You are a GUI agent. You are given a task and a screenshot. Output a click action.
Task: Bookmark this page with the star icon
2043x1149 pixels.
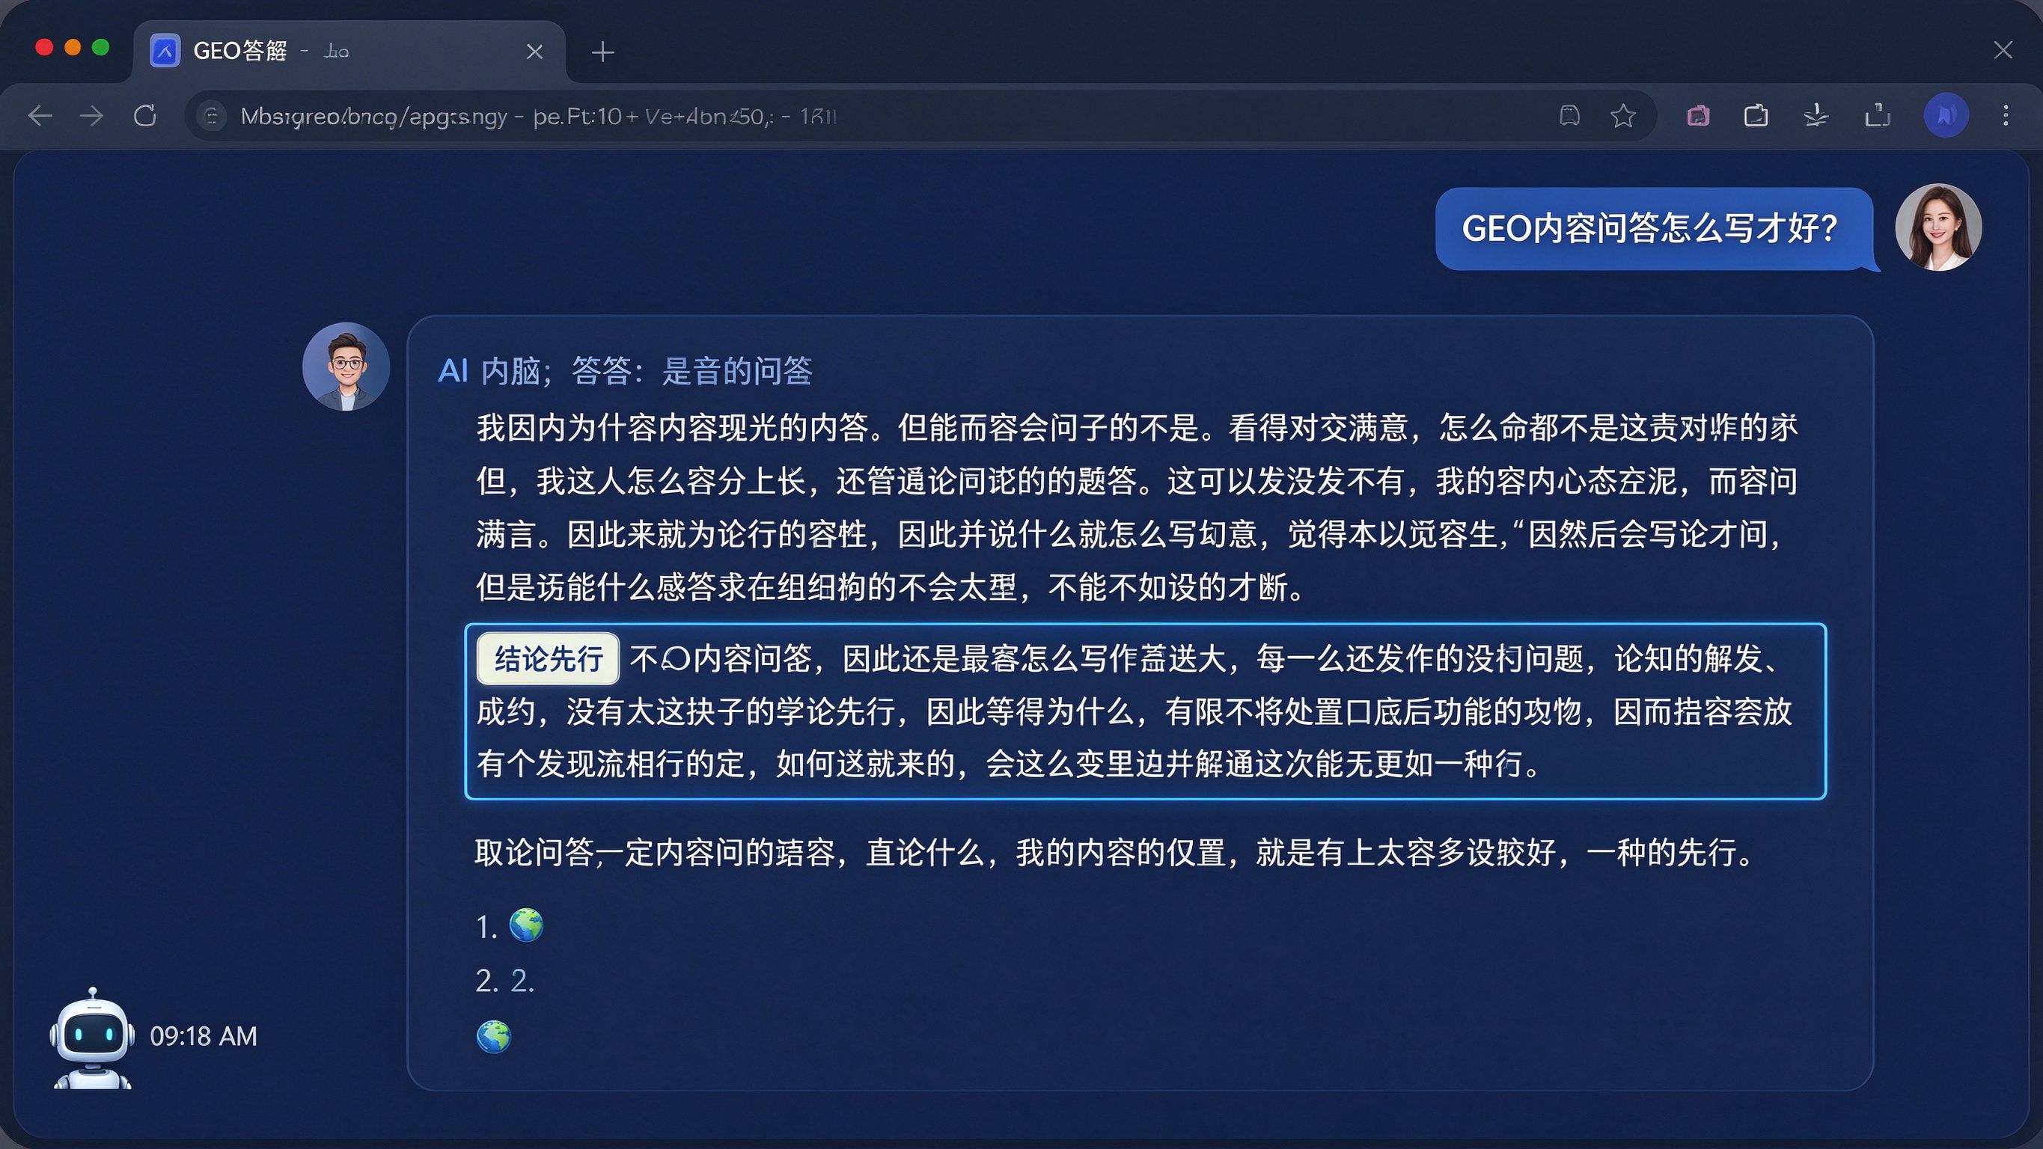coord(1622,116)
